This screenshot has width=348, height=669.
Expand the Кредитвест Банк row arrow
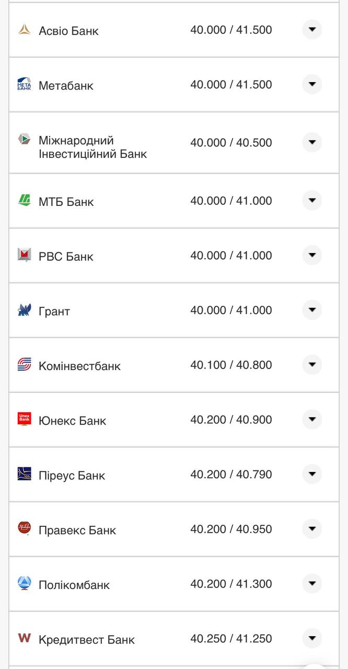pos(312,638)
